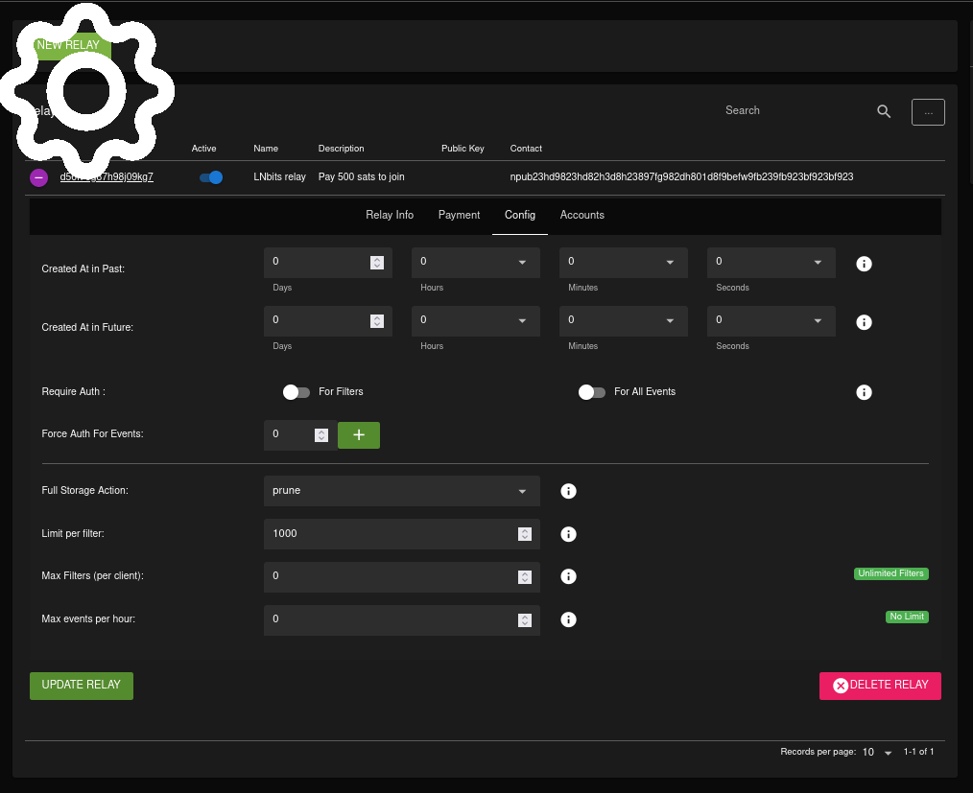Viewport: 973px width, 793px height.
Task: Click info icon for Created At in Past
Action: [864, 264]
